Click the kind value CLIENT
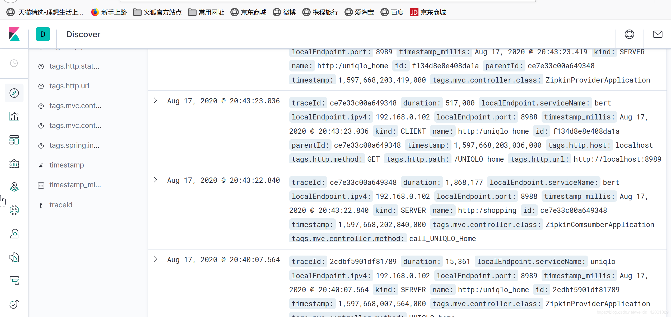 [x=413, y=131]
